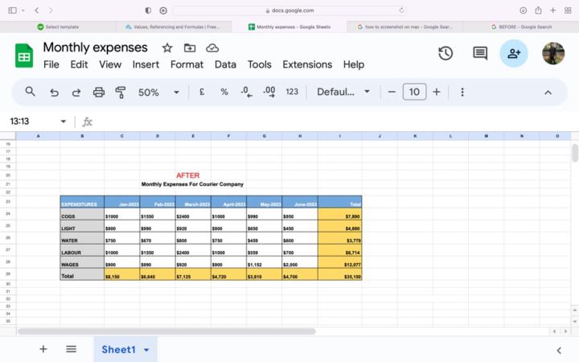579x362 pixels.
Task: Undo the last action
Action: [x=54, y=92]
